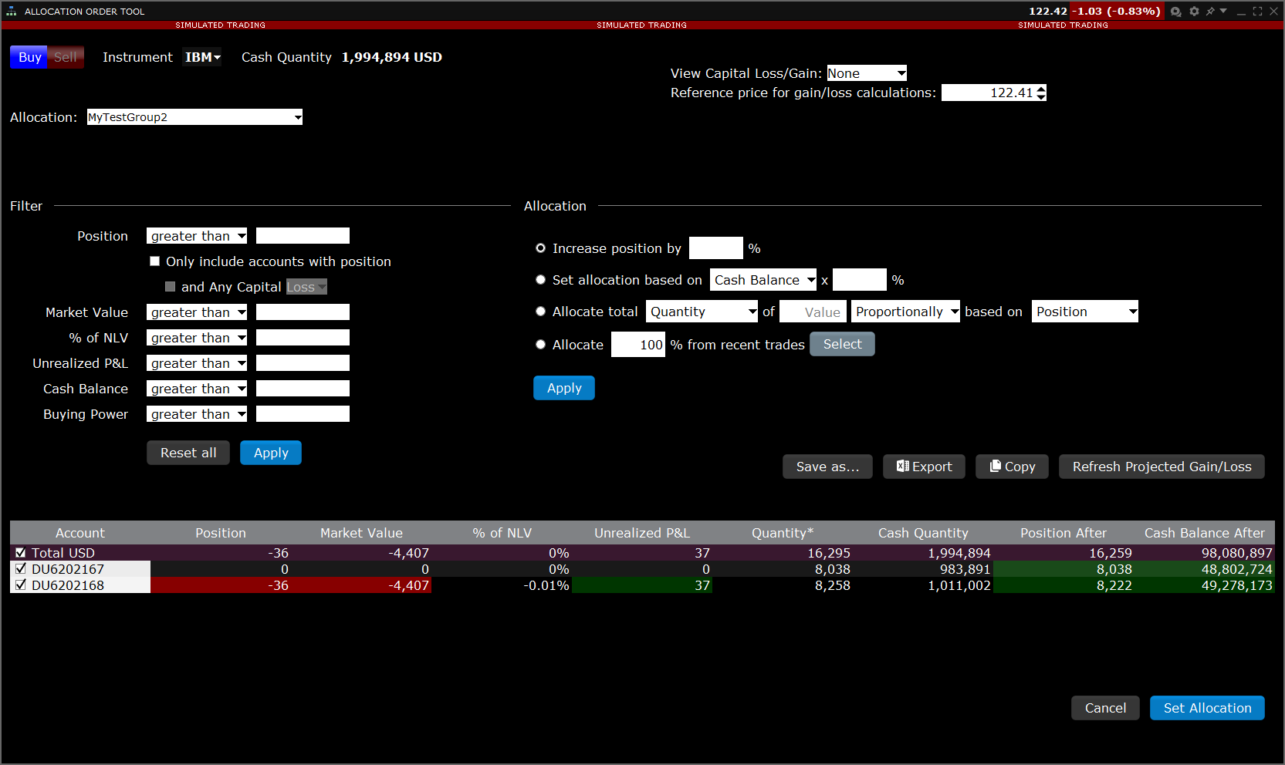Screen dimensions: 1285x765
Task: Select Allocate from recent trades radio
Action: tap(540, 345)
